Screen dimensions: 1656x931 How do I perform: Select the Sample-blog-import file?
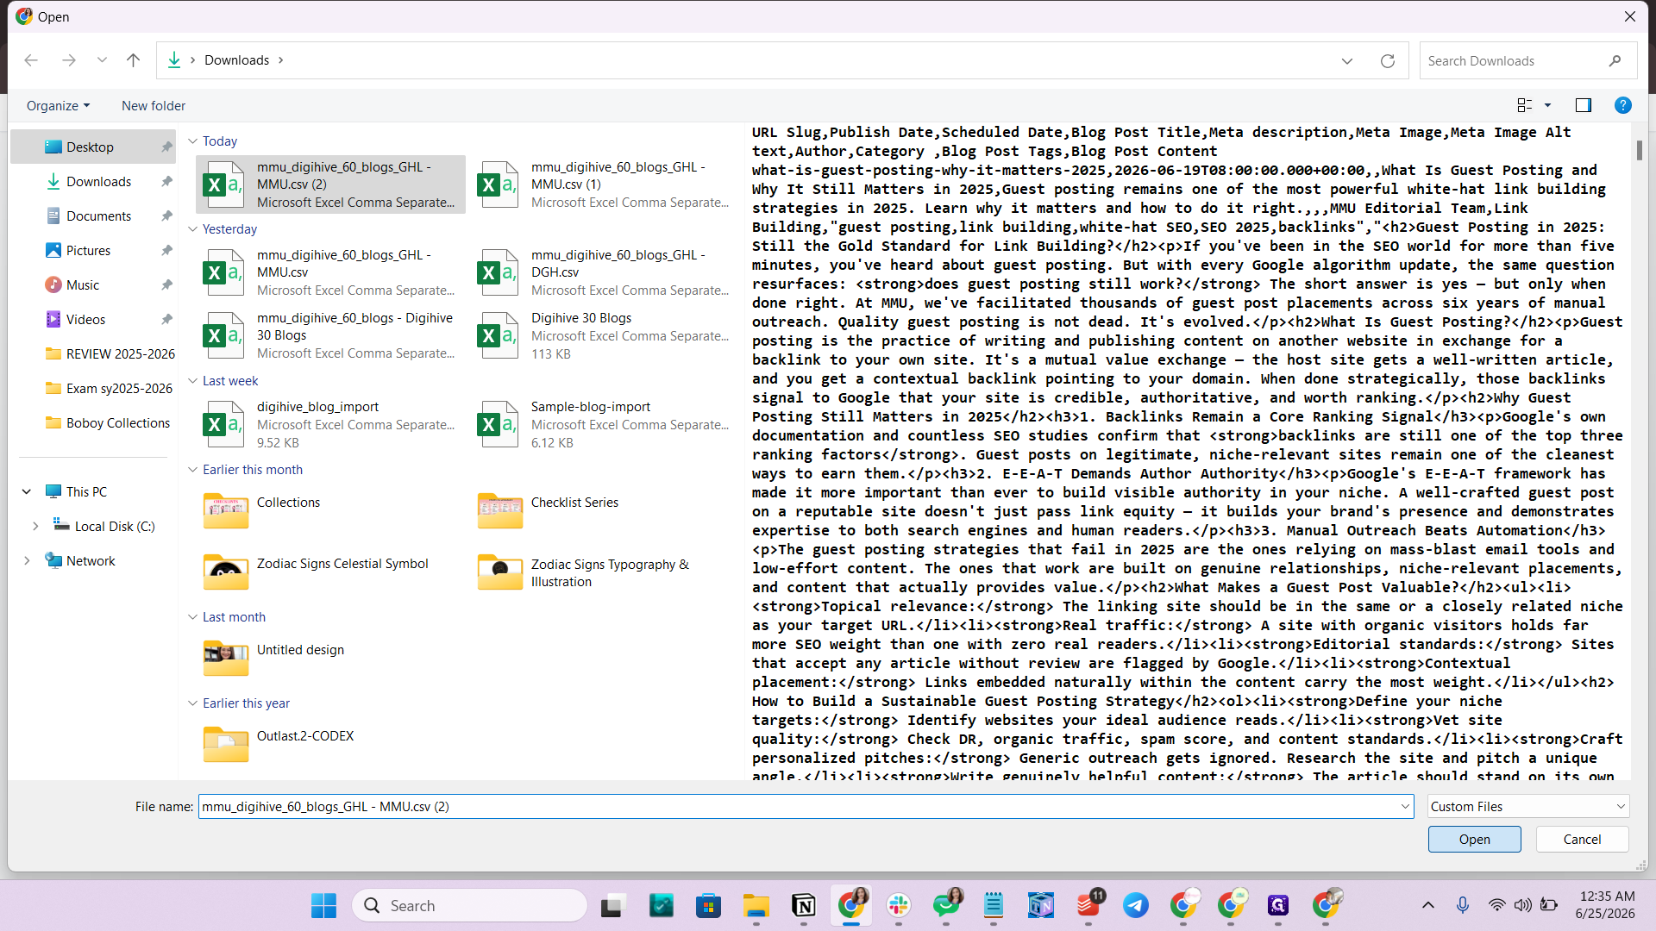tap(605, 424)
